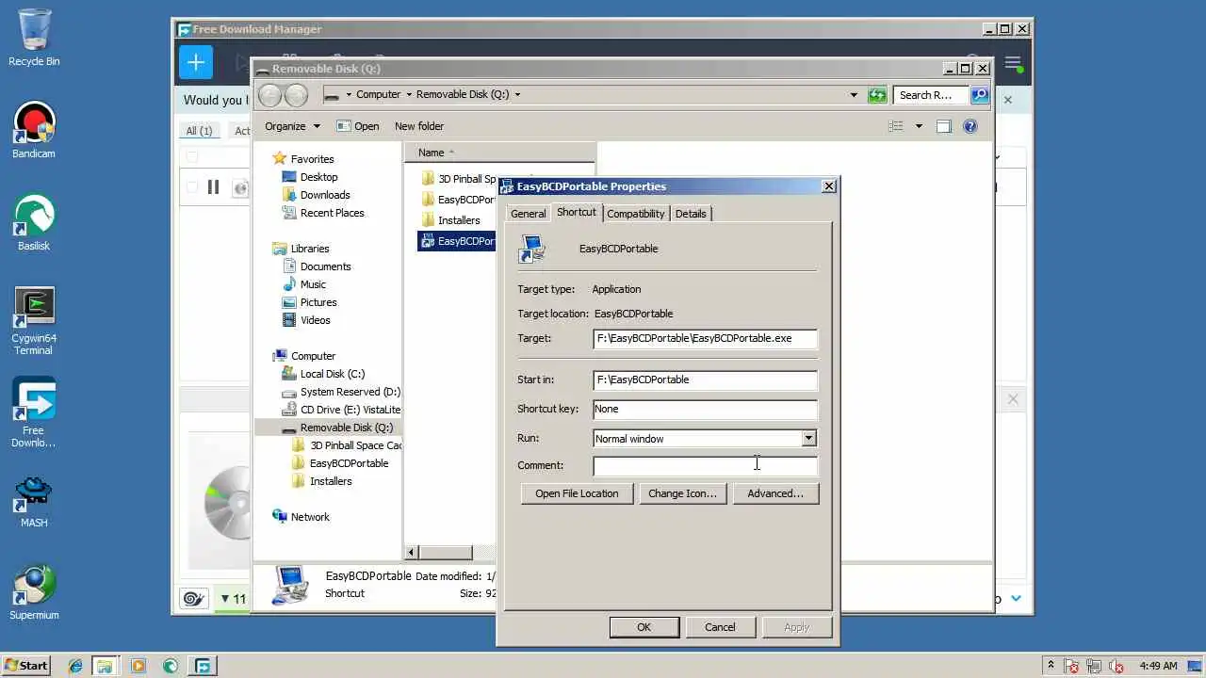This screenshot has height=678, width=1206.
Task: Expand the arrow after Removable Disk (Q:) breadcrumb
Action: click(x=517, y=95)
